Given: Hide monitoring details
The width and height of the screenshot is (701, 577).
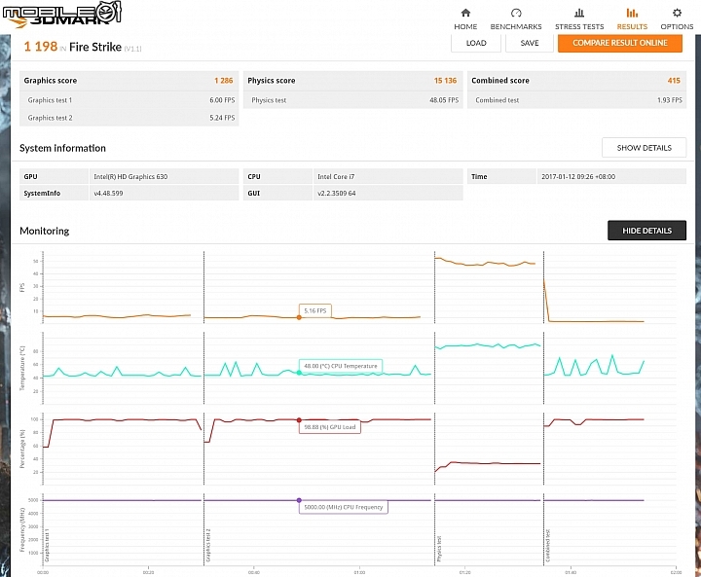Looking at the screenshot, I should click(646, 231).
